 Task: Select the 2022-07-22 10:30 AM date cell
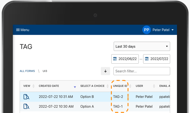click(x=56, y=106)
